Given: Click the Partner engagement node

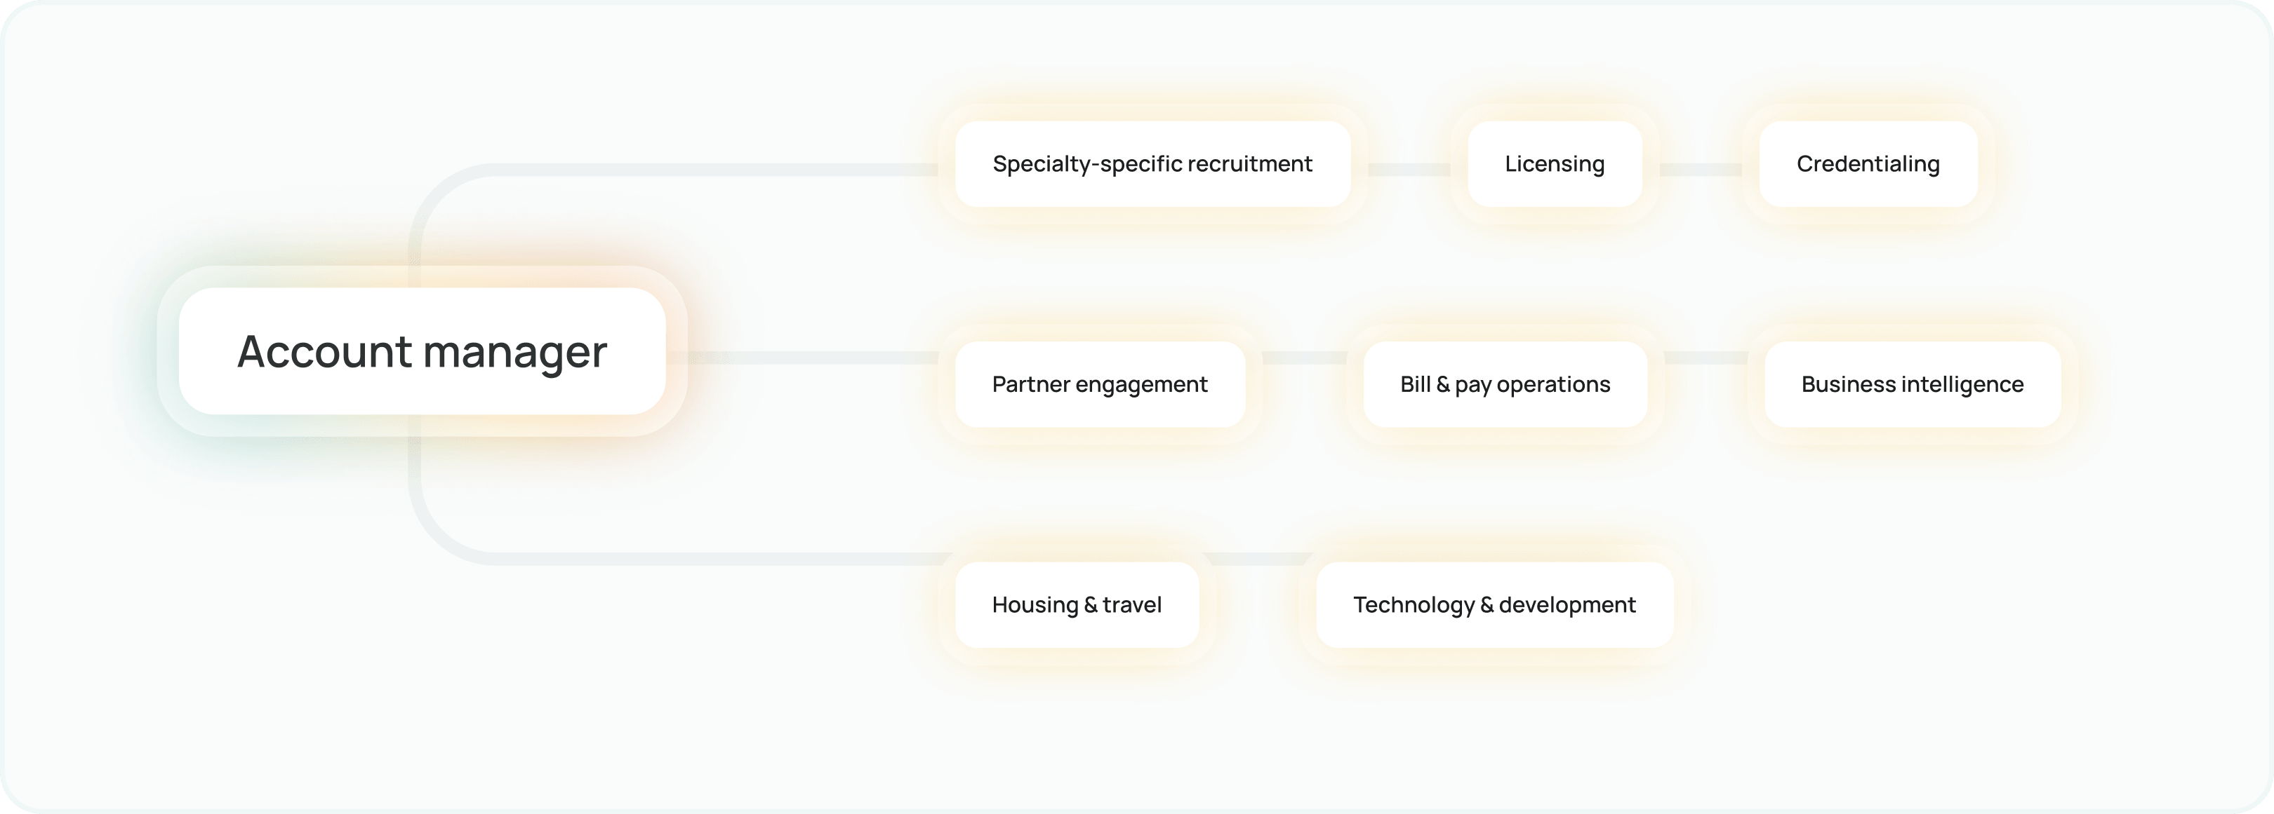Looking at the screenshot, I should coord(1099,384).
